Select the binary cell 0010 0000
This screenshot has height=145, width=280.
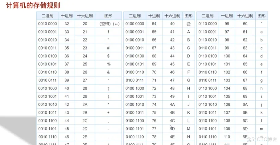click(47, 24)
